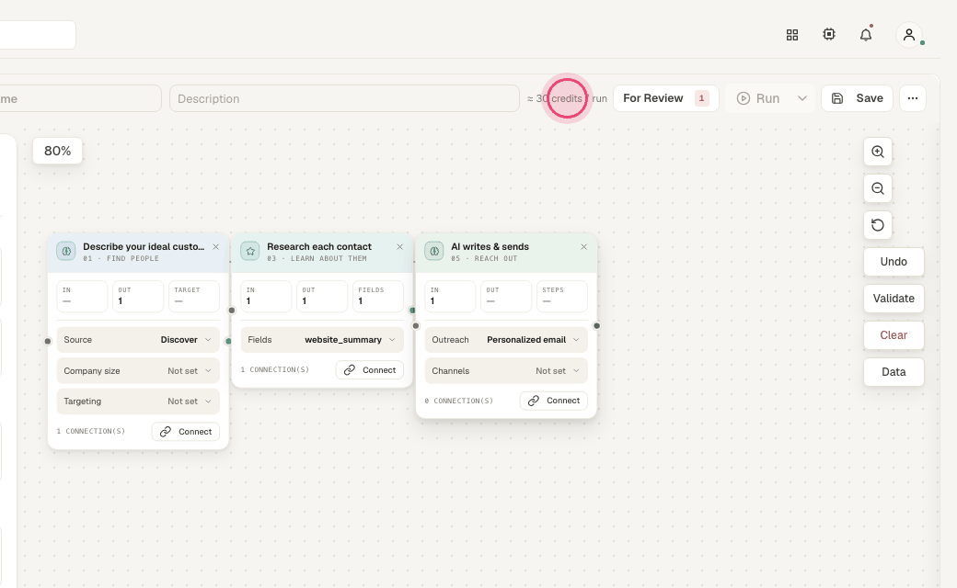This screenshot has height=588, width=957.
Task: Click the TARGET box on Find People node
Action: 194,296
